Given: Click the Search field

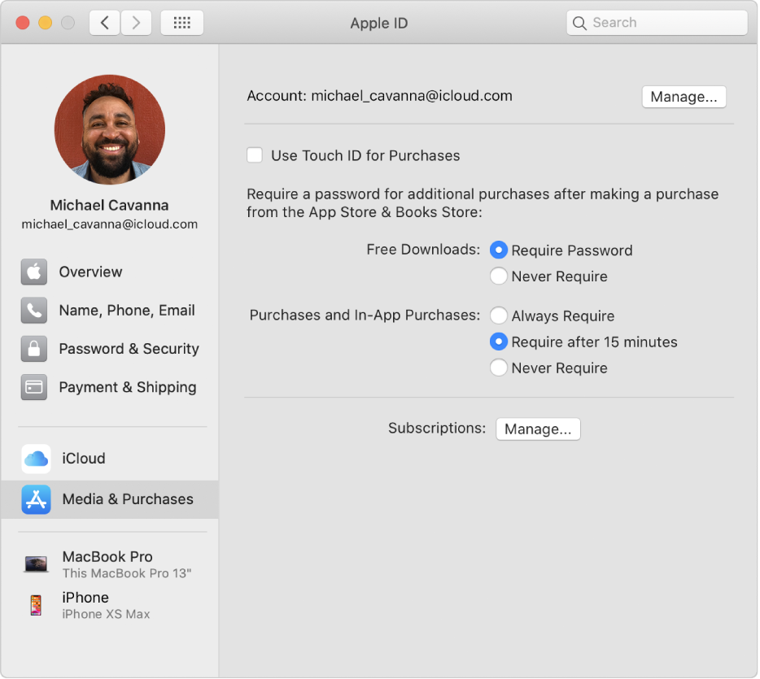Looking at the screenshot, I should coord(657,23).
